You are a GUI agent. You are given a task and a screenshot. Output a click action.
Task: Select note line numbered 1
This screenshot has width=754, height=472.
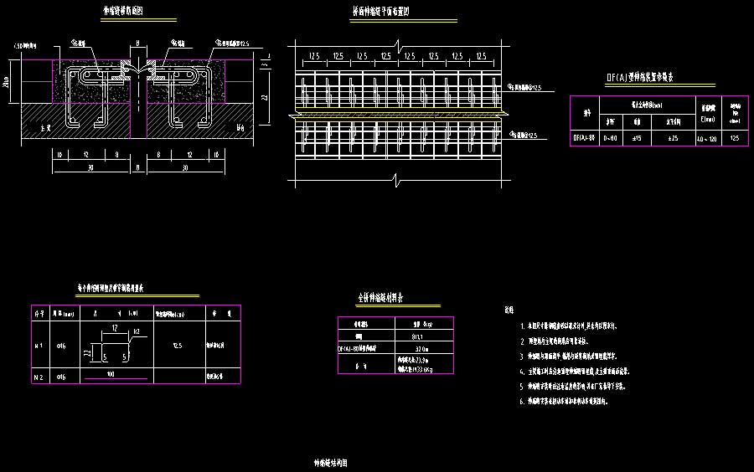tap(568, 326)
